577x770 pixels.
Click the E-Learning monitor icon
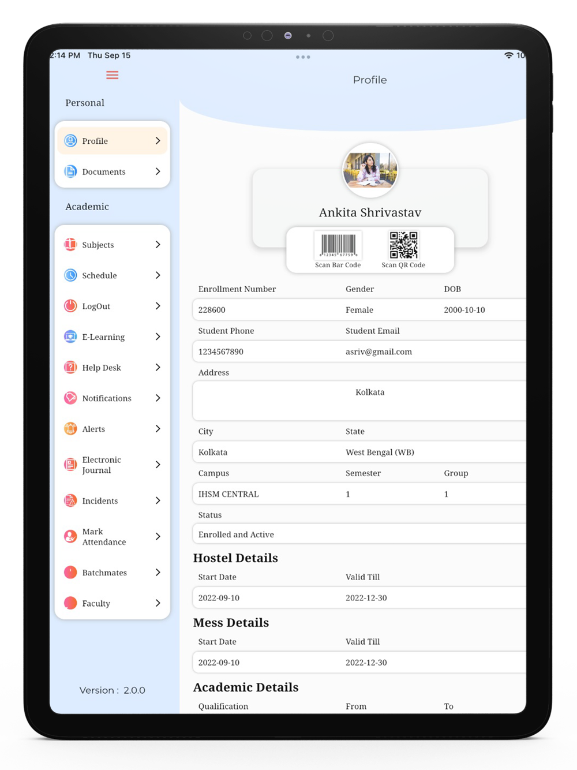tap(70, 337)
